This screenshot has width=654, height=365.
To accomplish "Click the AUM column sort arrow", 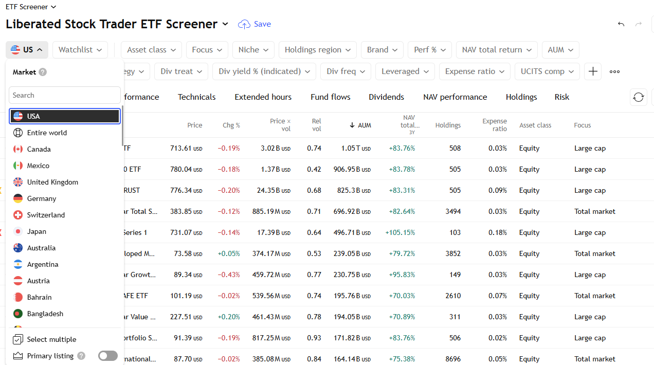I will click(352, 125).
